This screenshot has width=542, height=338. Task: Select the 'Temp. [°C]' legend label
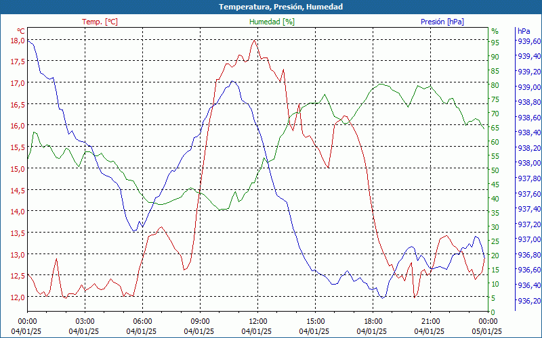(100, 22)
